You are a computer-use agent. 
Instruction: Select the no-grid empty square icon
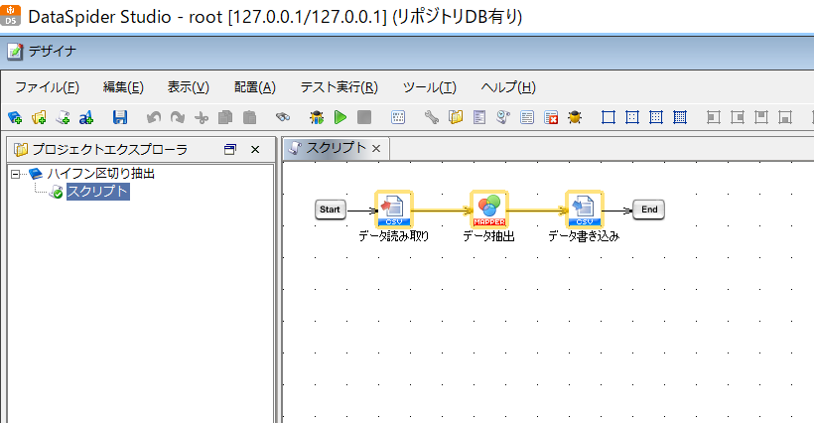click(609, 117)
